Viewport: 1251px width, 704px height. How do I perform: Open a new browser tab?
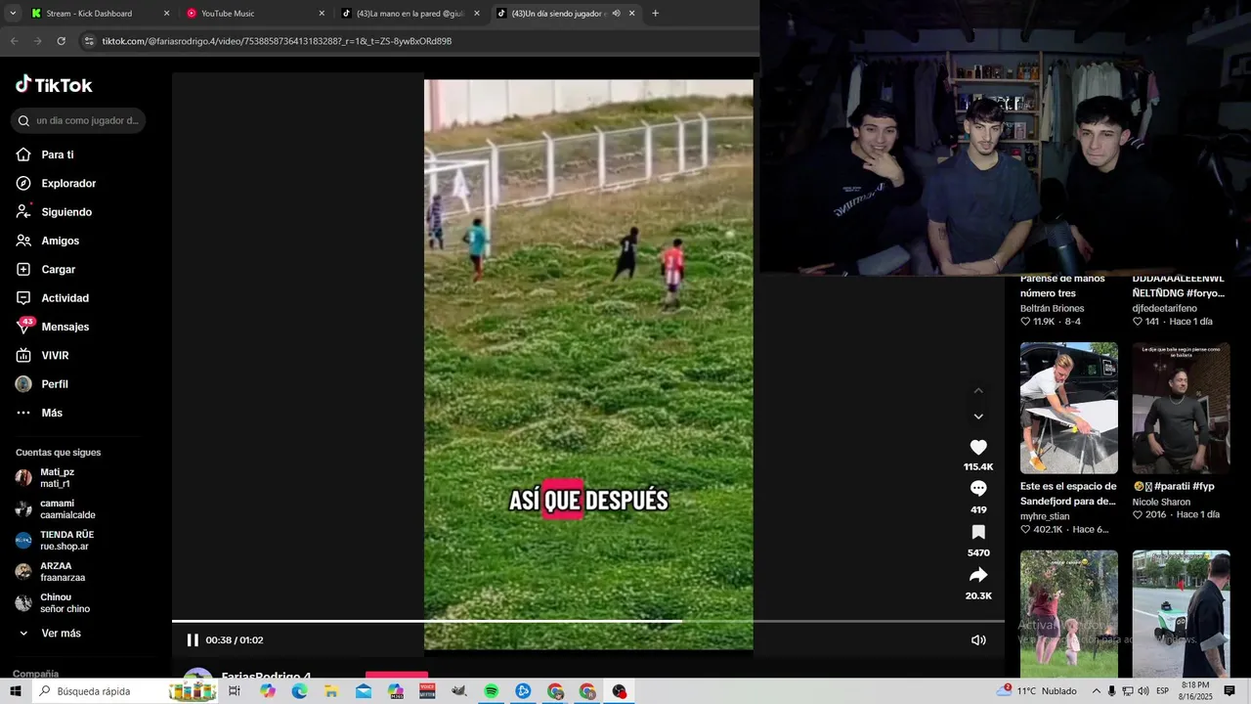(x=655, y=14)
